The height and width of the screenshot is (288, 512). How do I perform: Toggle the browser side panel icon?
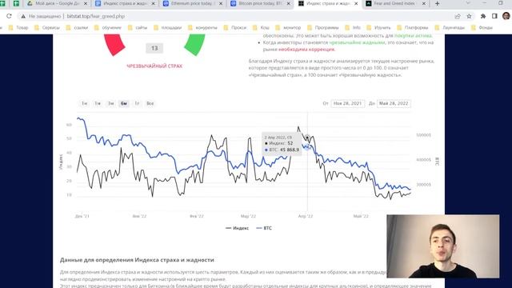[494, 16]
